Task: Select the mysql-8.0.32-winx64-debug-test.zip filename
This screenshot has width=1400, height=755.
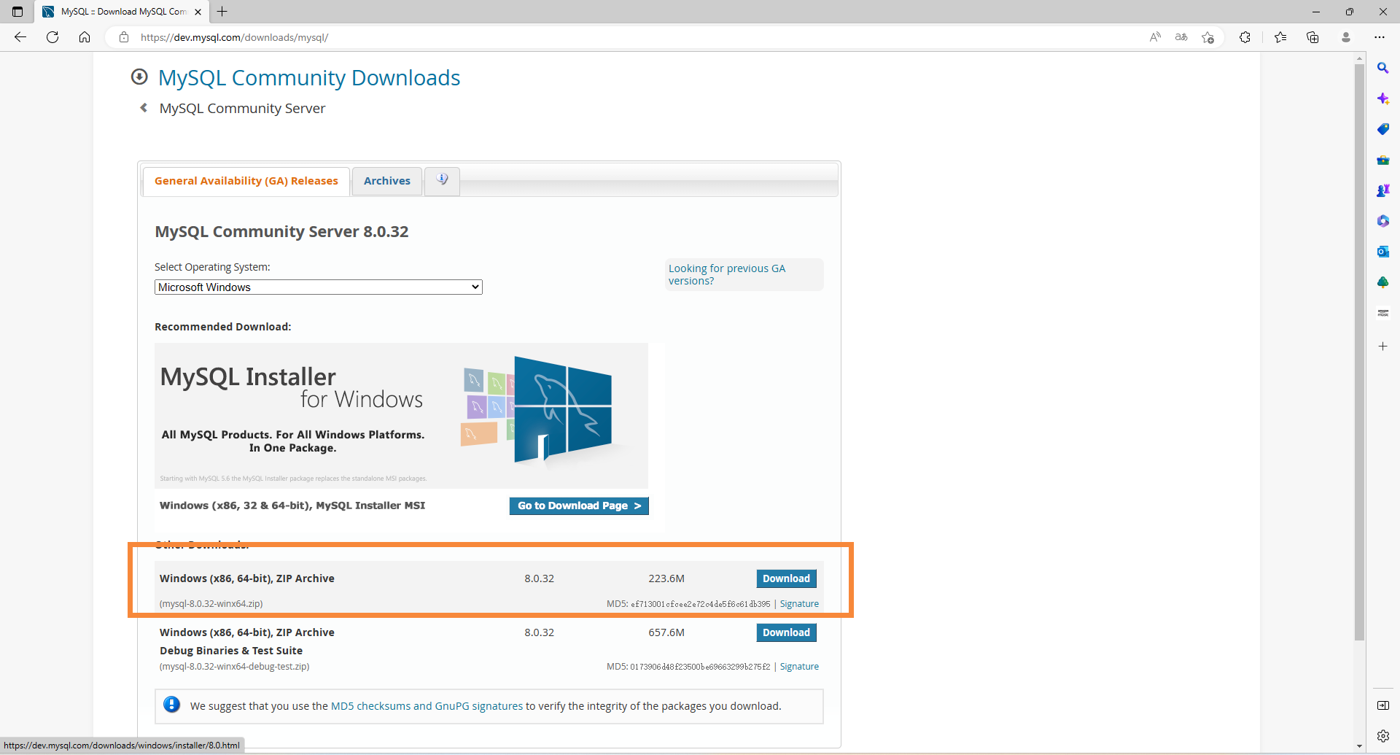Action: 234,667
